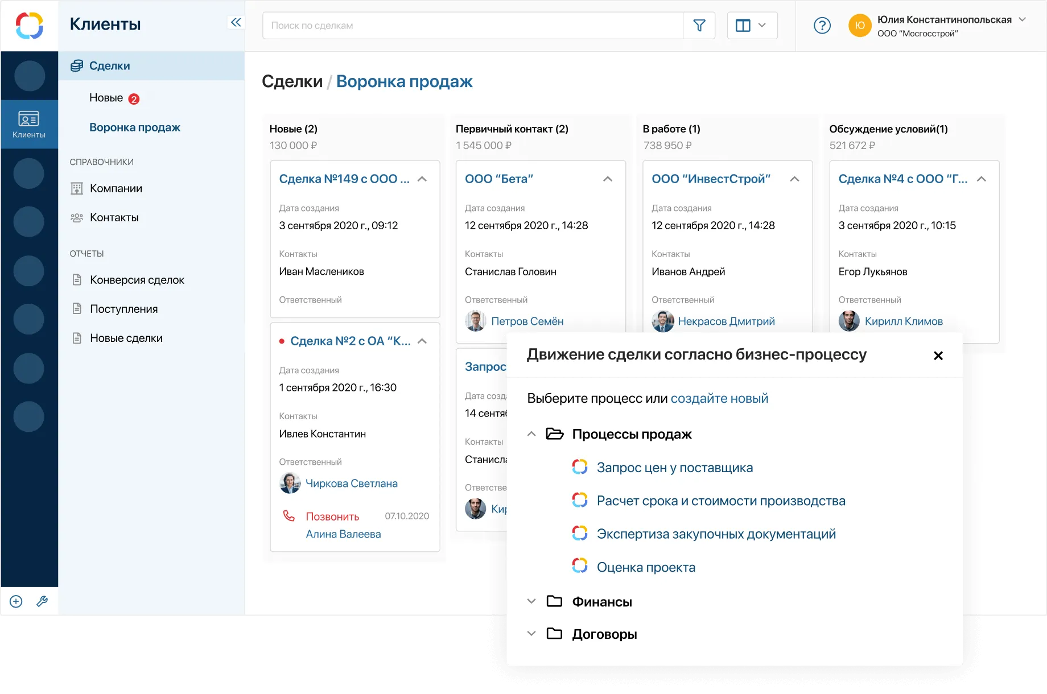Click the plus icon in bottom sidebar

point(15,601)
